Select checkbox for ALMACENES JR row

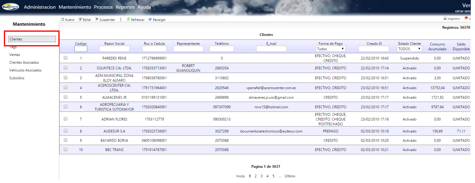point(66,97)
